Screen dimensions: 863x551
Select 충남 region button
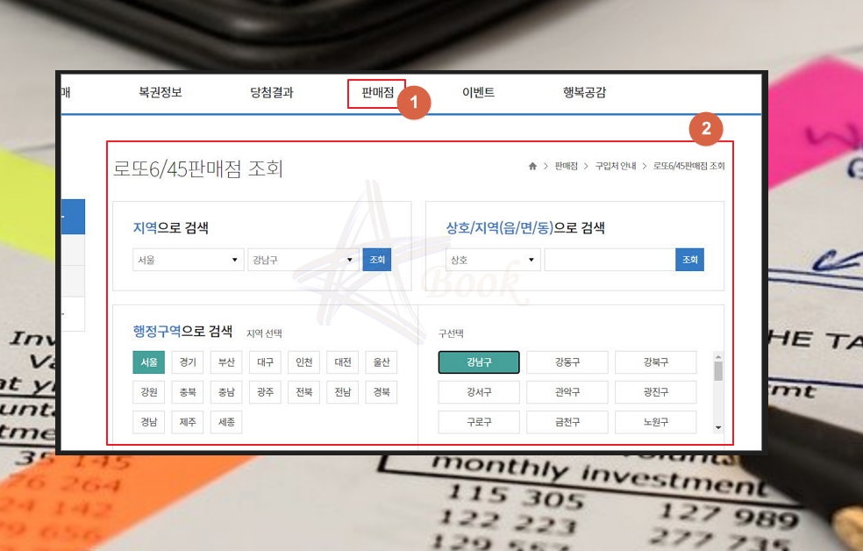pyautogui.click(x=226, y=392)
